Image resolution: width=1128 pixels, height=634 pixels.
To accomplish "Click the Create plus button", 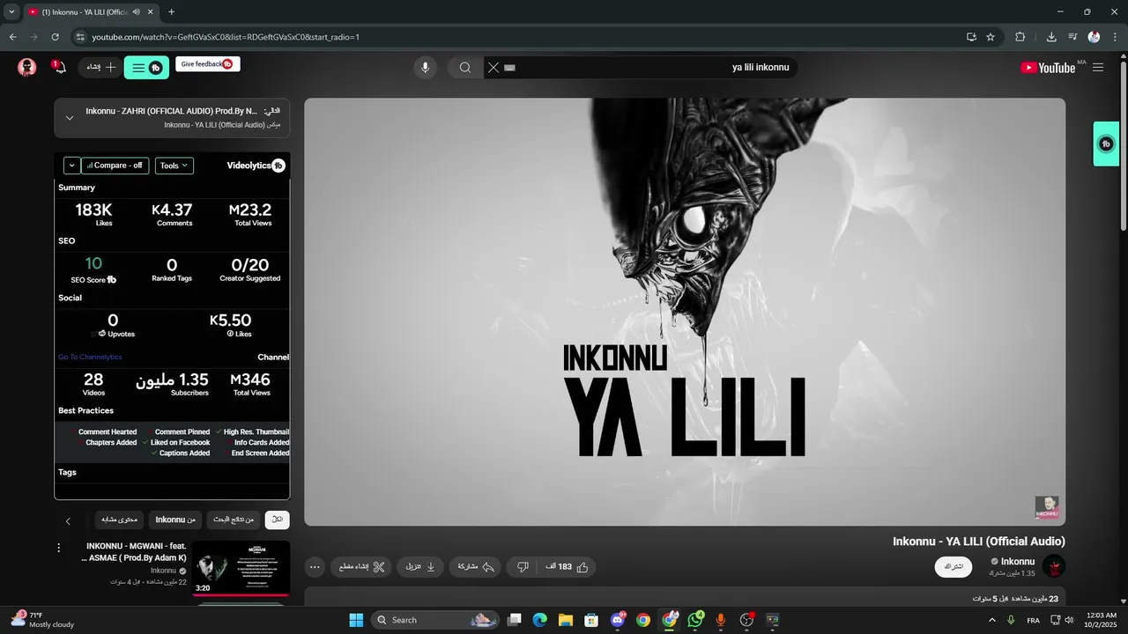I will tap(100, 68).
